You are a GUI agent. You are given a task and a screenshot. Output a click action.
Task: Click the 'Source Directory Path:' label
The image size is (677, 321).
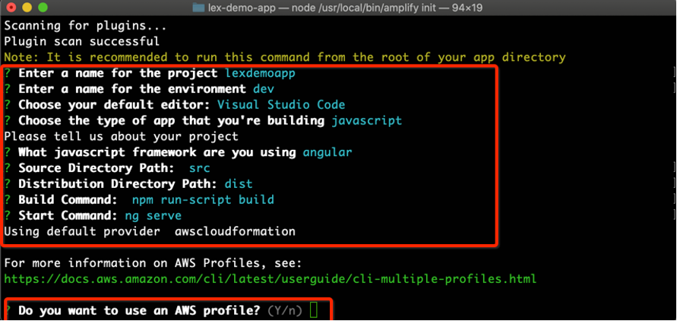click(x=96, y=168)
